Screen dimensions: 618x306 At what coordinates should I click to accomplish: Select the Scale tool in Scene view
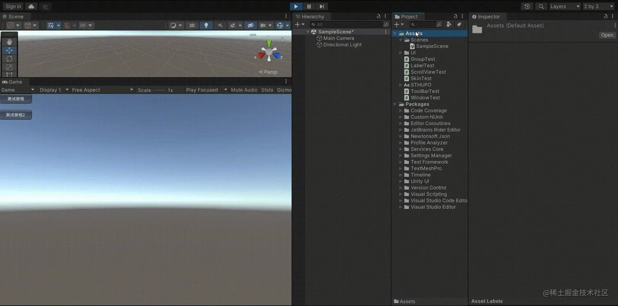pos(9,67)
